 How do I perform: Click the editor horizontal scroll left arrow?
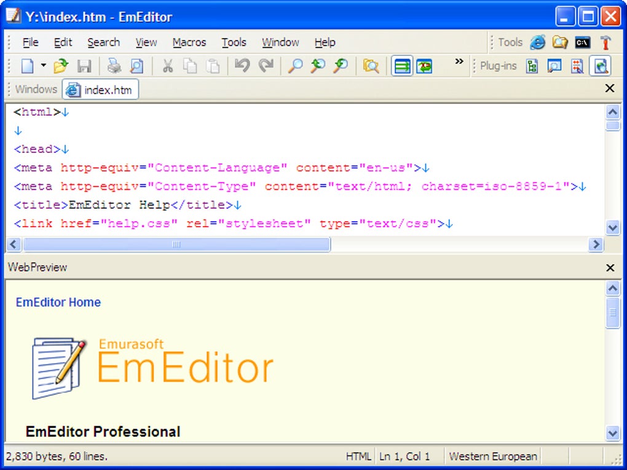tap(14, 244)
